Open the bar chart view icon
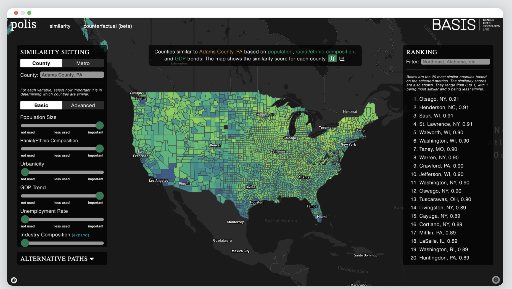The image size is (512, 289). [342, 58]
